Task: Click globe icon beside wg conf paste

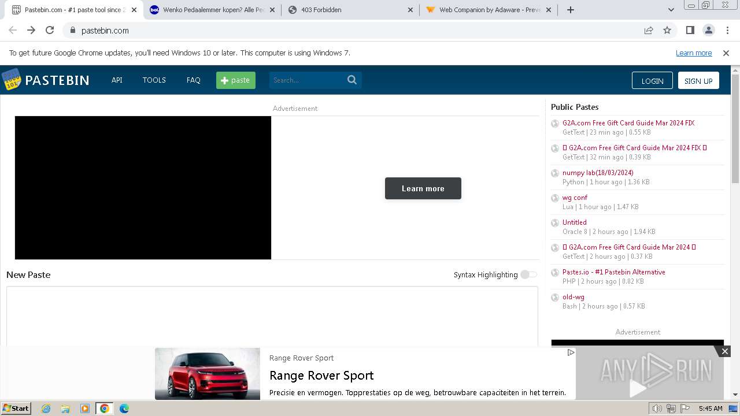Action: tap(555, 198)
